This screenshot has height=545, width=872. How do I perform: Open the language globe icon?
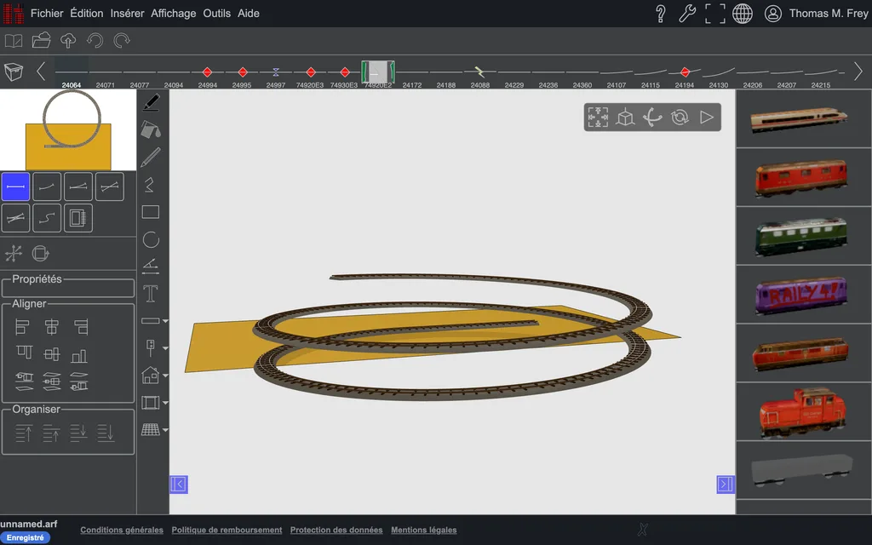point(743,14)
